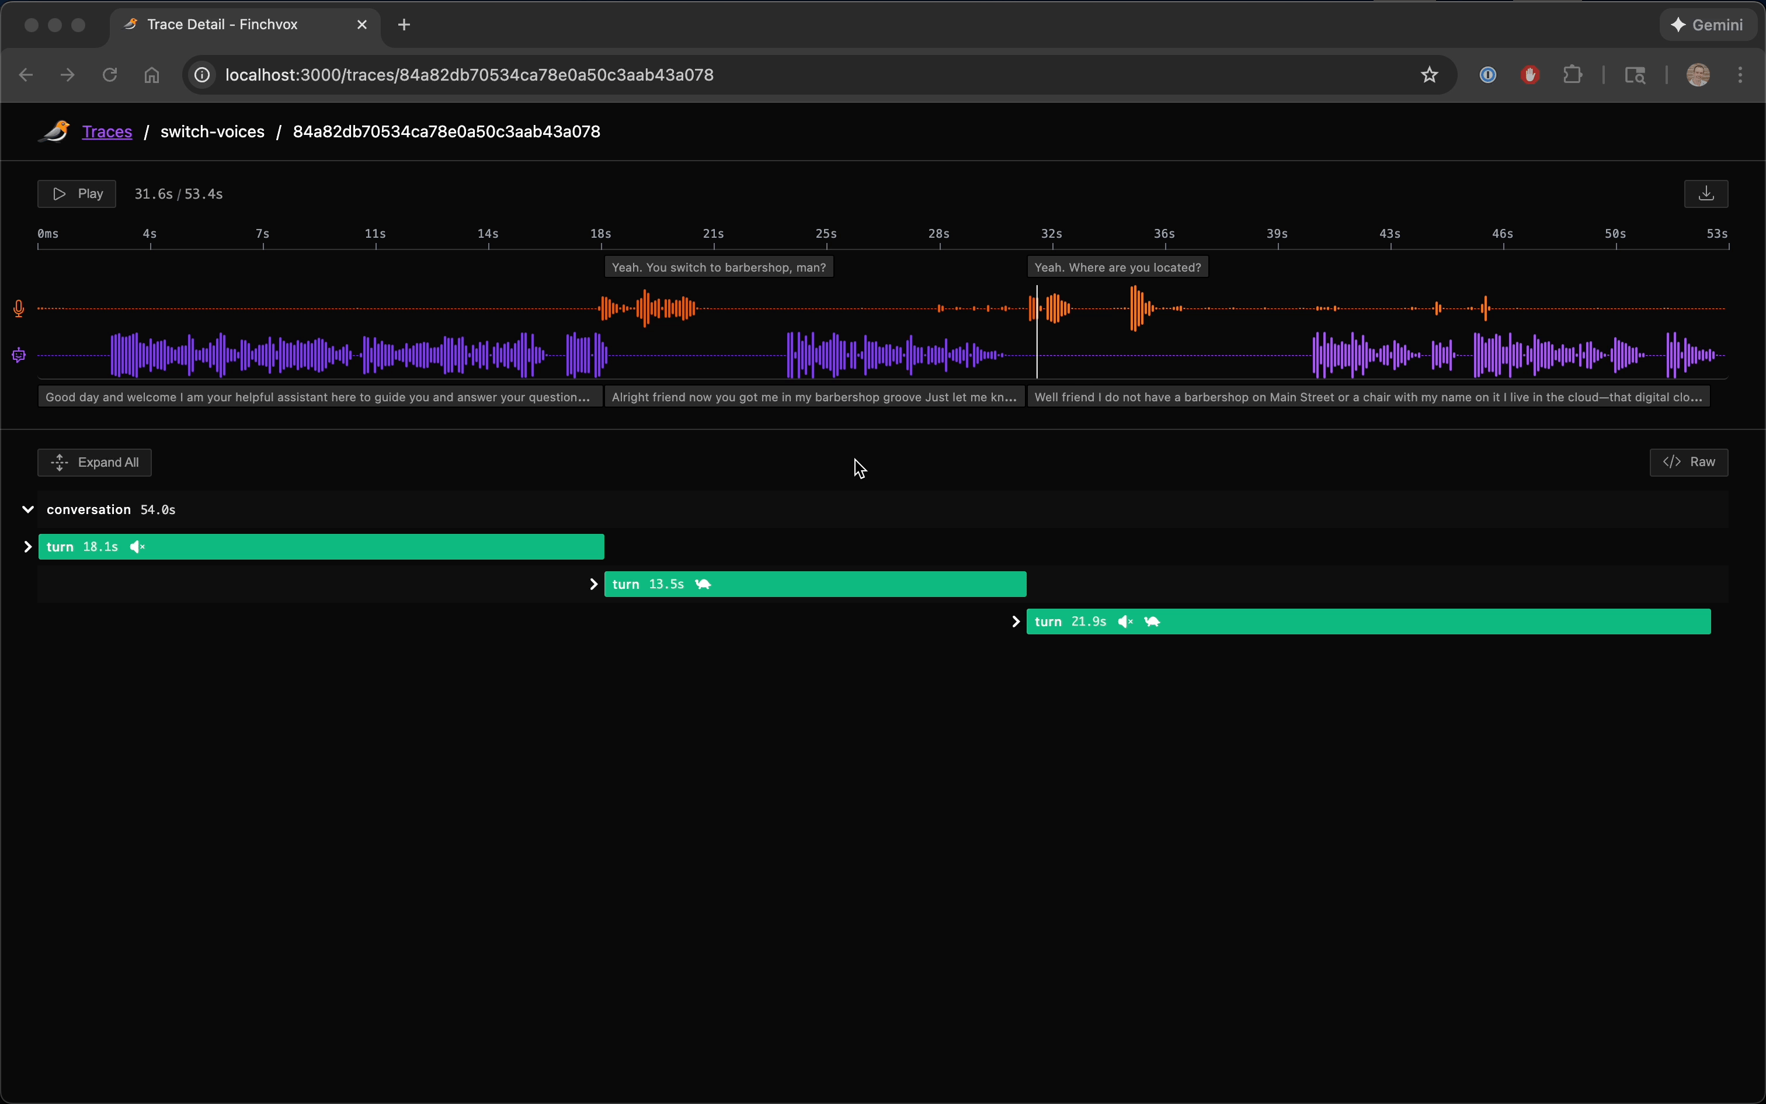Go to the Traces breadcrumb link

(107, 131)
